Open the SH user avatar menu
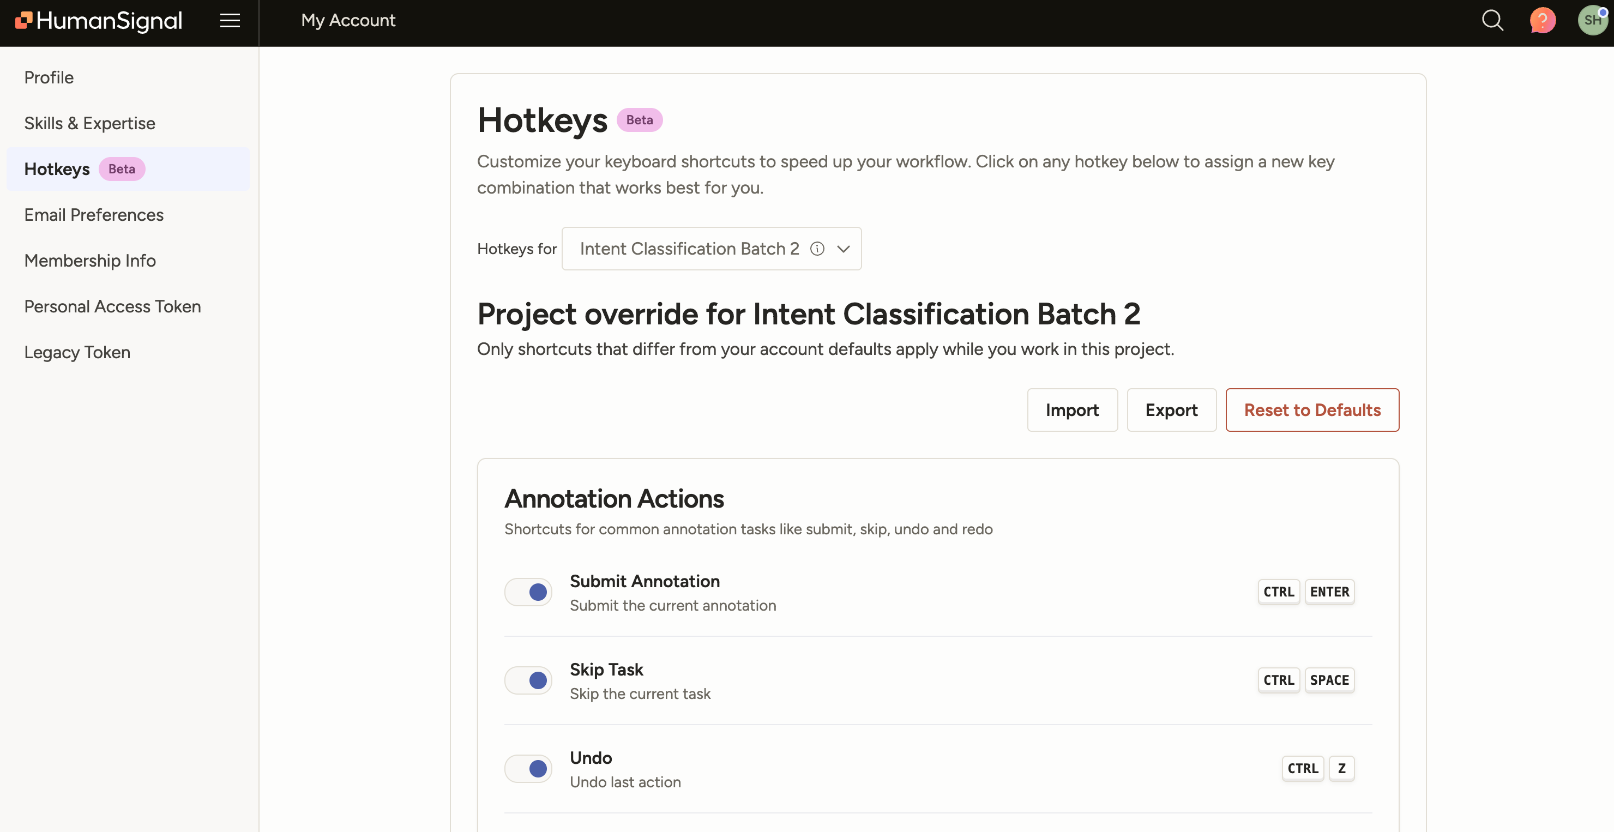This screenshot has height=832, width=1614. click(x=1592, y=21)
